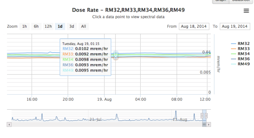254x138 pixels.
Task: Click the To date field
Action: [x=234, y=26]
